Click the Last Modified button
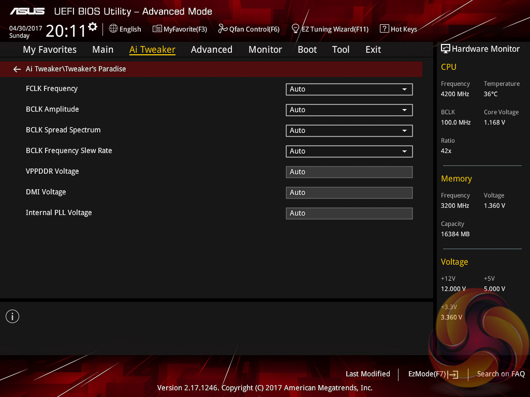 point(367,374)
